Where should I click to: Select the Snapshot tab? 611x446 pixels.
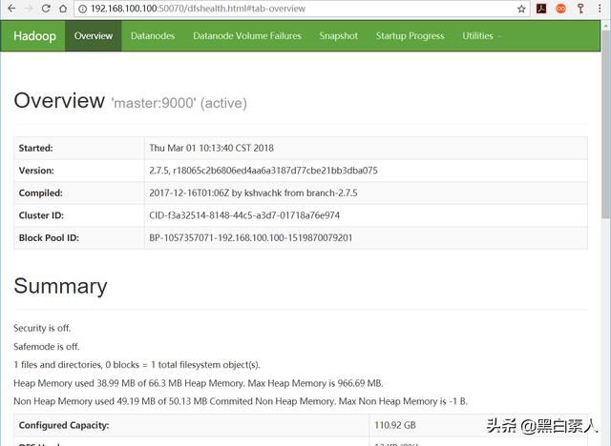338,36
